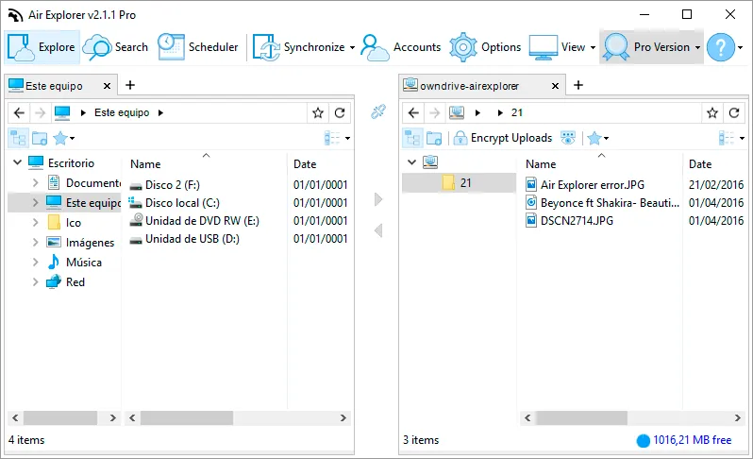The image size is (753, 459).
Task: Create new folder in right pane
Action: (x=434, y=139)
